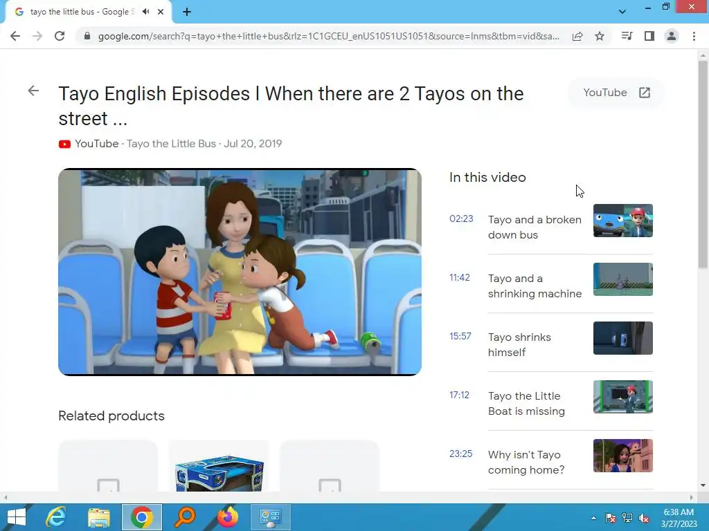Image resolution: width=709 pixels, height=531 pixels.
Task: Open the Chrome side panel
Action: [x=649, y=36]
